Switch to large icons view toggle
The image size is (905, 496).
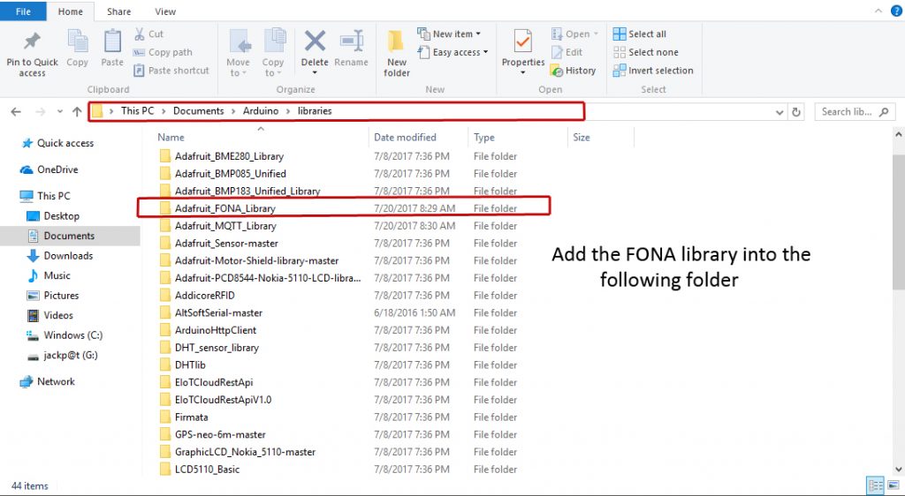coord(891,486)
